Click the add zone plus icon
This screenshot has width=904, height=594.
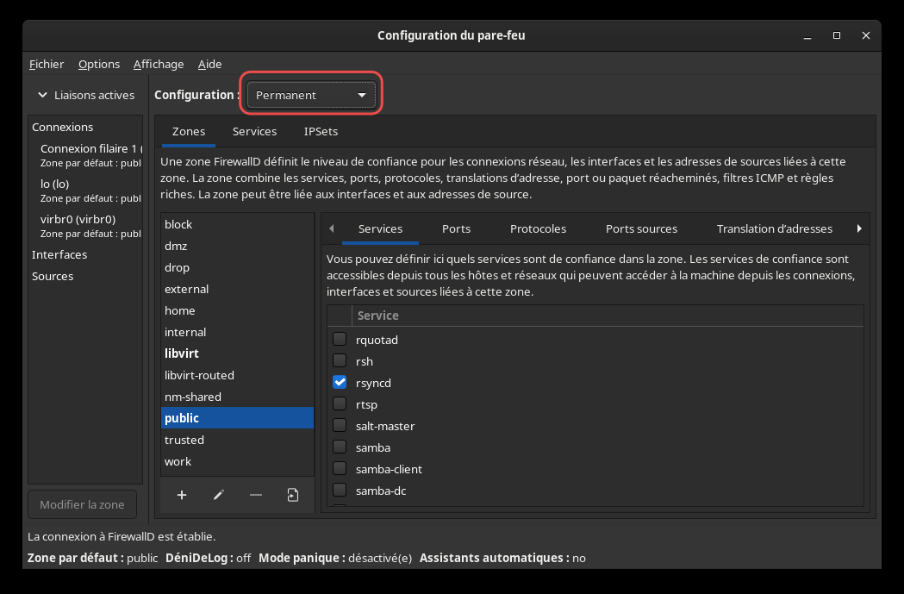[182, 495]
